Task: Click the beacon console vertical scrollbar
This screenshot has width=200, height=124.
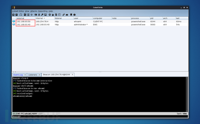Action: coord(187,94)
